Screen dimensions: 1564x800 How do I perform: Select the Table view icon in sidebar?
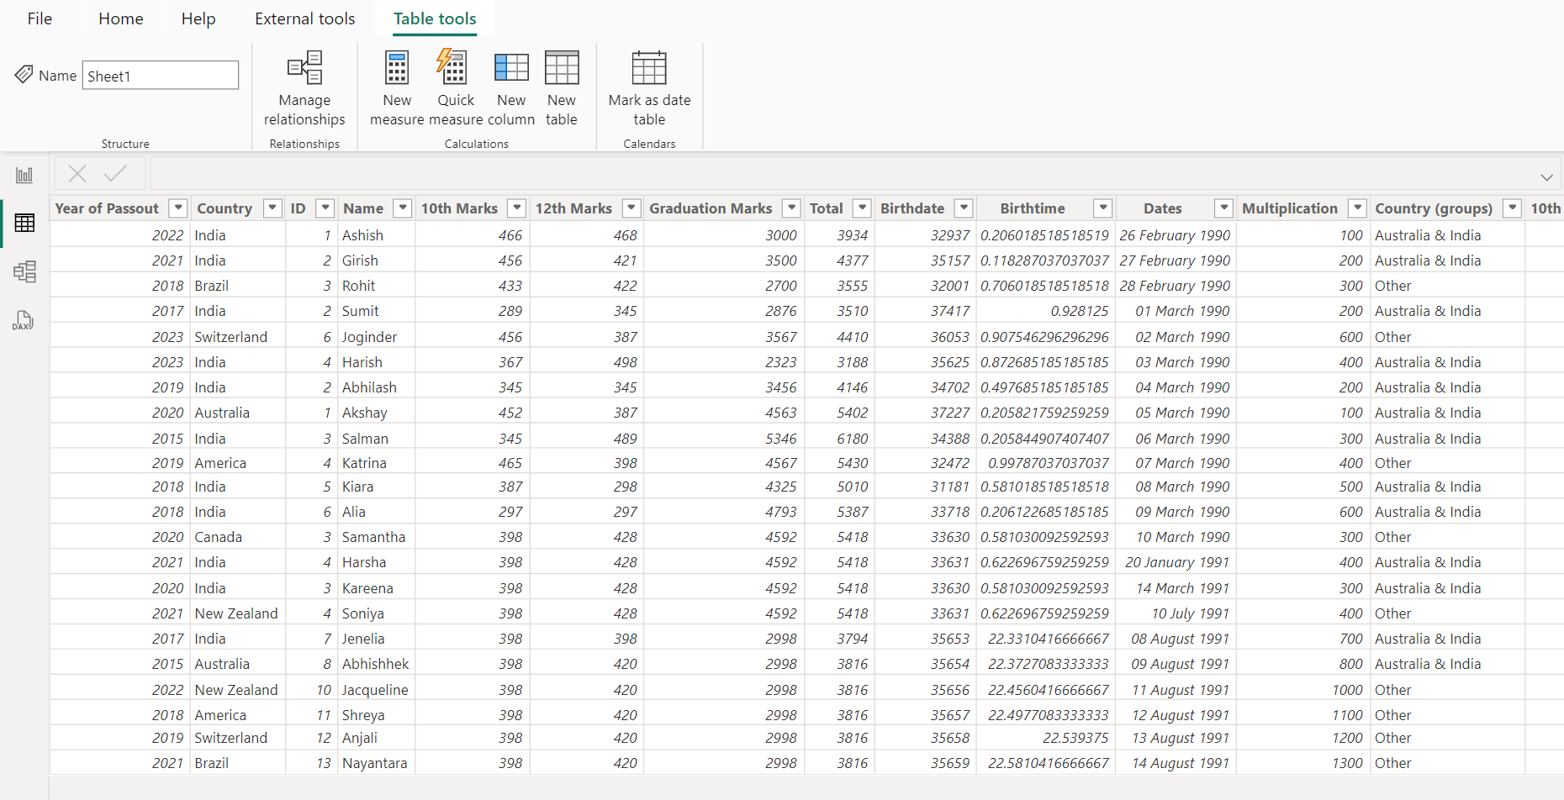pyautogui.click(x=24, y=223)
